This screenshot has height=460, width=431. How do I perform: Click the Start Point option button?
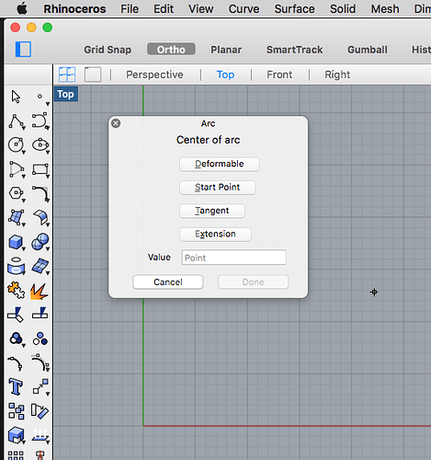pos(217,188)
